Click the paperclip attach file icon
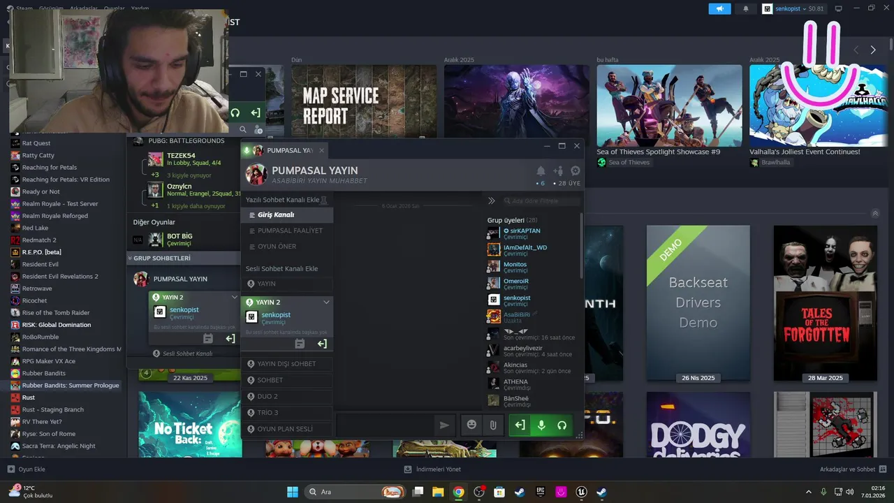Image resolution: width=894 pixels, height=503 pixels. pos(492,425)
